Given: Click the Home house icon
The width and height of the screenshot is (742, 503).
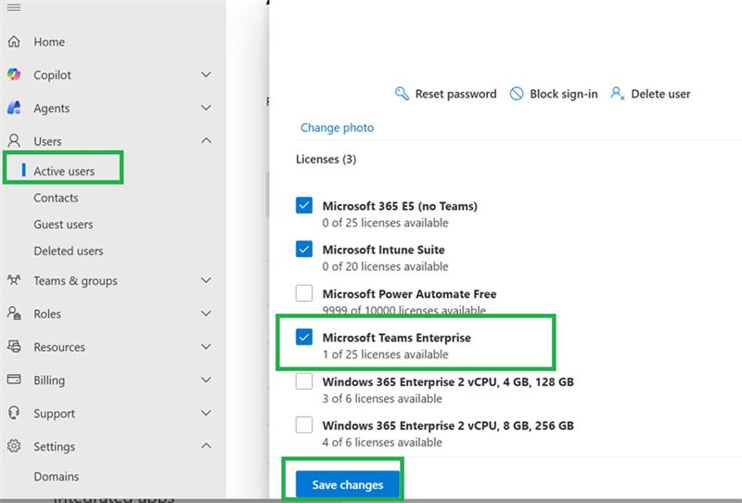Looking at the screenshot, I should click(14, 42).
